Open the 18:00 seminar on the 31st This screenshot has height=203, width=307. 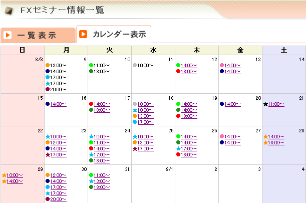[x=102, y=187]
